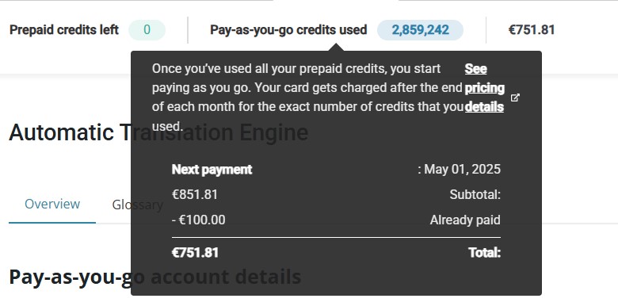This screenshot has width=618, height=306.
Task: Click the €851.81 subtotal amount
Action: (195, 195)
